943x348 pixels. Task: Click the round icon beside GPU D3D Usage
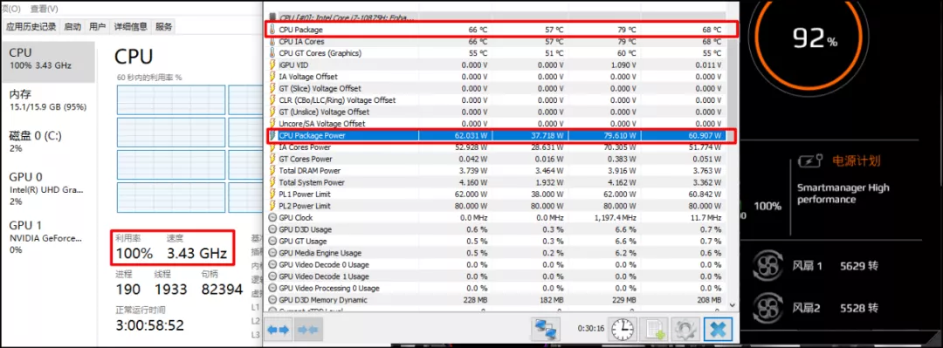point(272,229)
